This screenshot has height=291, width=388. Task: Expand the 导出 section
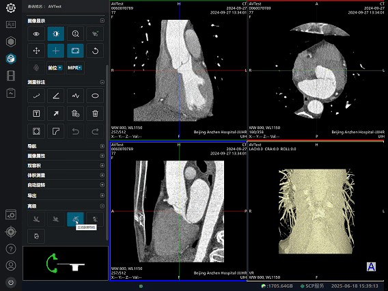point(102,195)
